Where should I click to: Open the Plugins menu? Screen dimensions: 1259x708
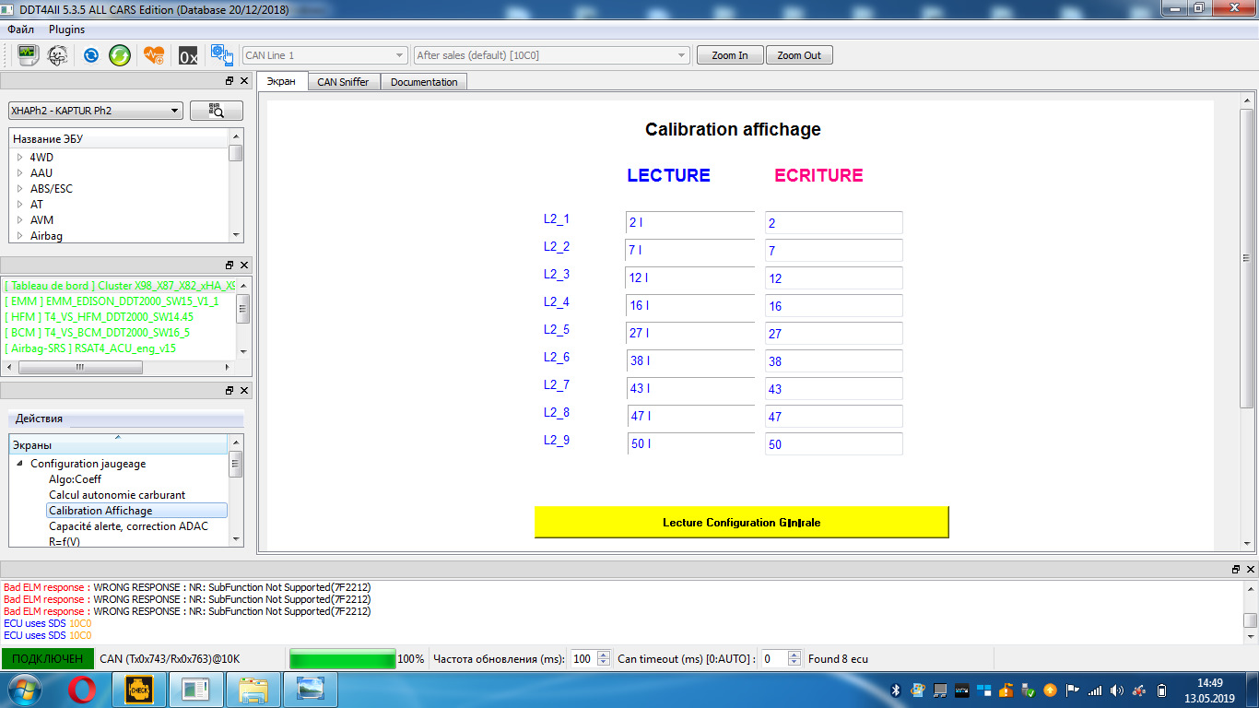[x=66, y=29]
